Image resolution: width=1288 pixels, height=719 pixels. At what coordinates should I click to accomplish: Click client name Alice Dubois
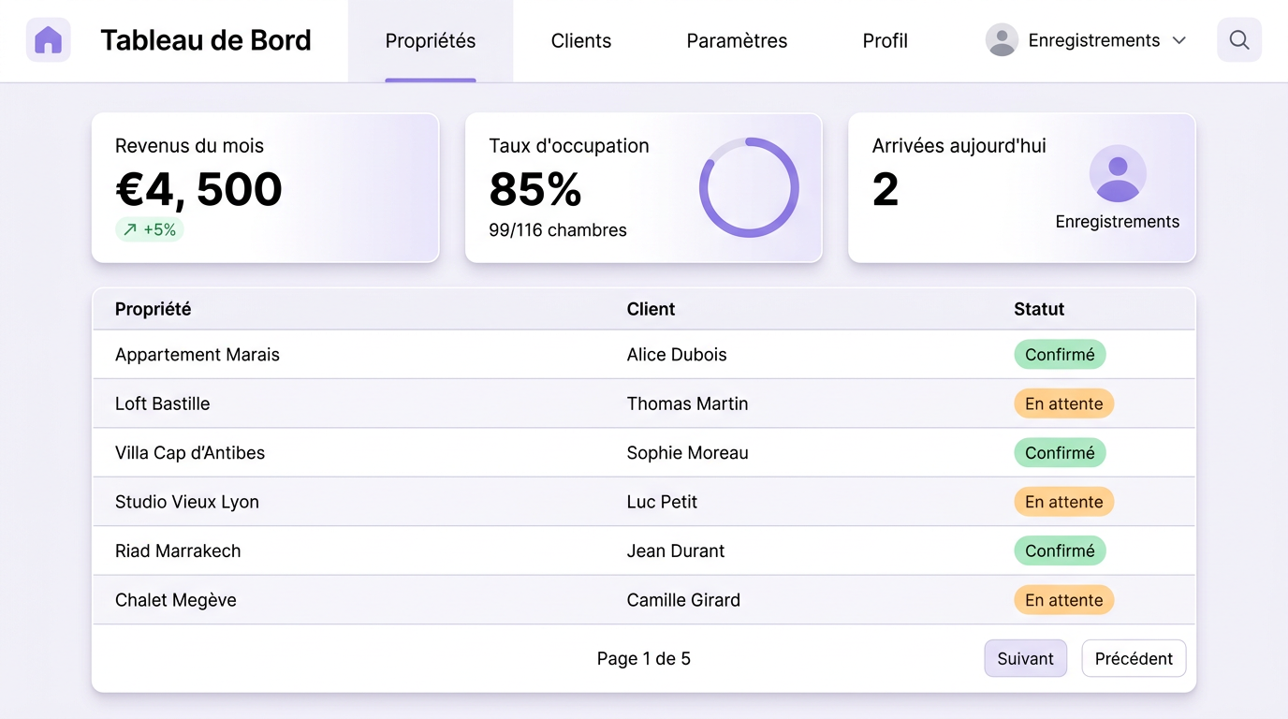coord(677,355)
